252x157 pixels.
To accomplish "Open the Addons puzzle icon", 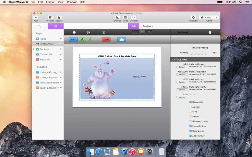I will tap(59, 17).
